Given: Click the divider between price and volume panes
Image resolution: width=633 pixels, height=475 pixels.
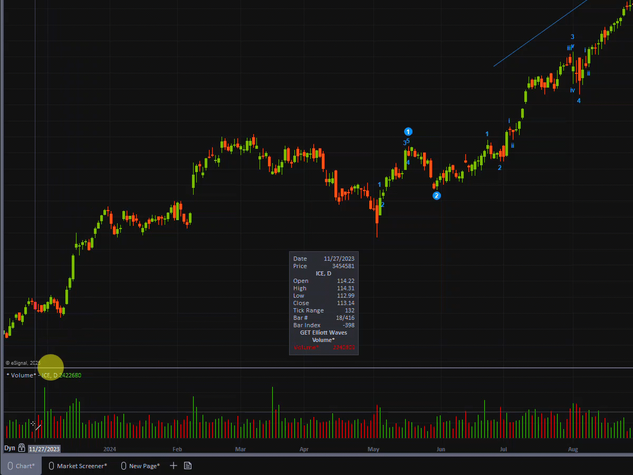Looking at the screenshot, I should coord(316,368).
